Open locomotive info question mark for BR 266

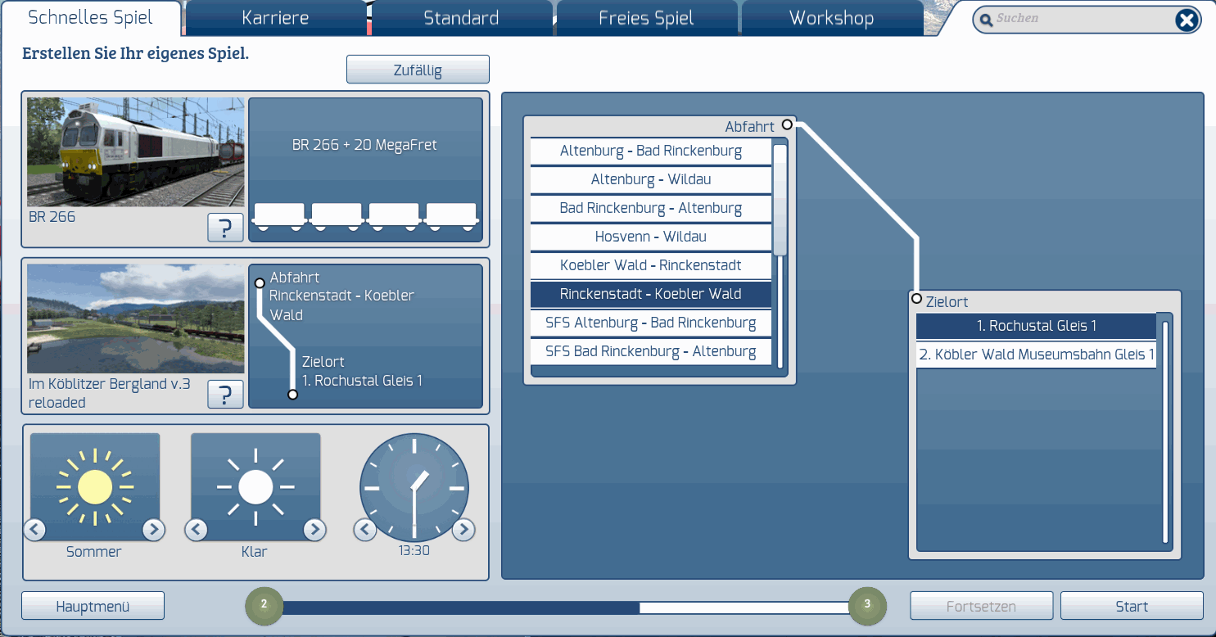(x=225, y=228)
